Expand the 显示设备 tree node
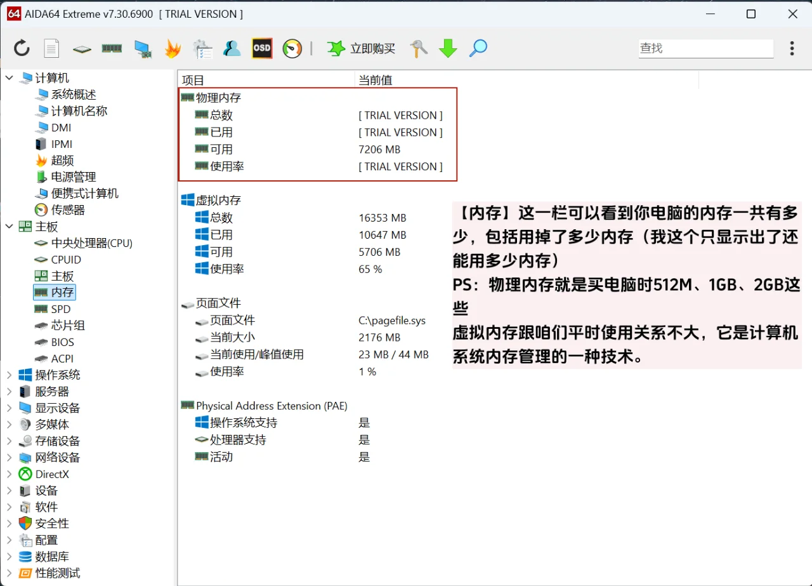Screen dimensions: 812x586 tap(10, 408)
